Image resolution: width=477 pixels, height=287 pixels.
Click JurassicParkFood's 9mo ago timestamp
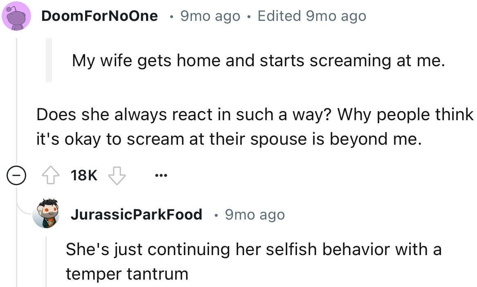click(255, 214)
